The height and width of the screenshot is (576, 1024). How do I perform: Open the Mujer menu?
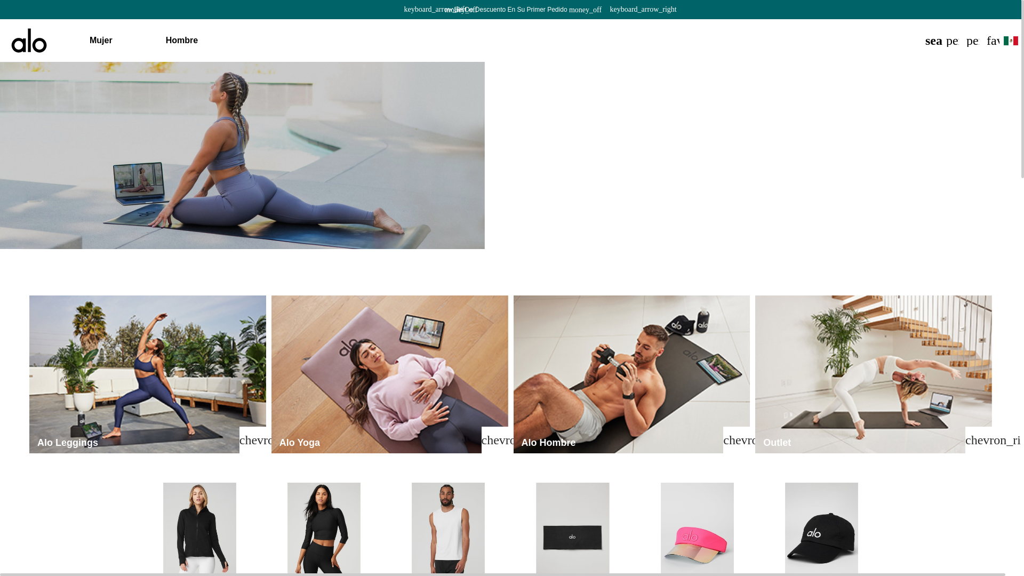click(x=101, y=41)
